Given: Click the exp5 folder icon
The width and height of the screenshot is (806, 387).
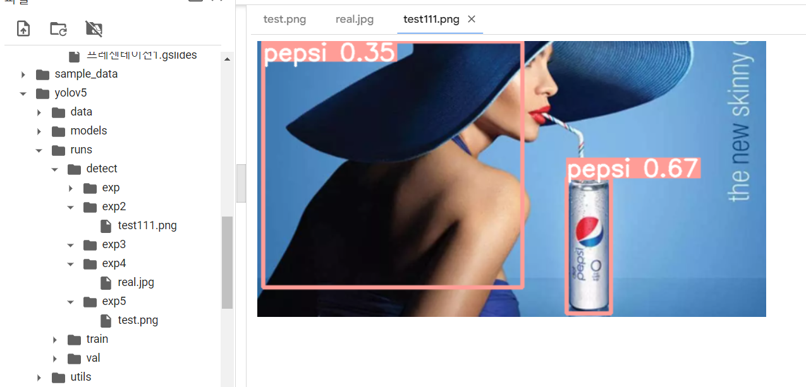Looking at the screenshot, I should [x=90, y=302].
